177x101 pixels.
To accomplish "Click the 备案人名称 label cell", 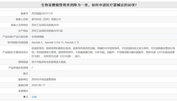I will [21, 19].
